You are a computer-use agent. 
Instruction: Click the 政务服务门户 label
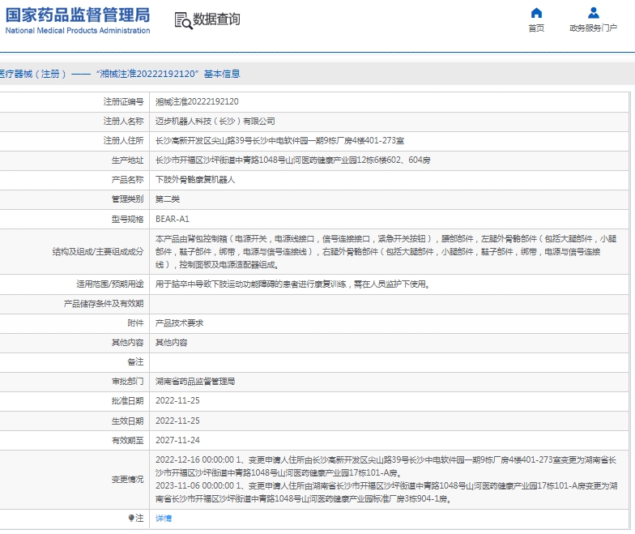click(593, 28)
